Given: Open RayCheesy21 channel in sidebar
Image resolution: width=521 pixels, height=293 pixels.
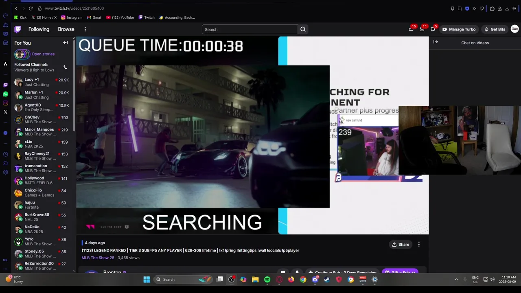Looking at the screenshot, I should point(42,156).
